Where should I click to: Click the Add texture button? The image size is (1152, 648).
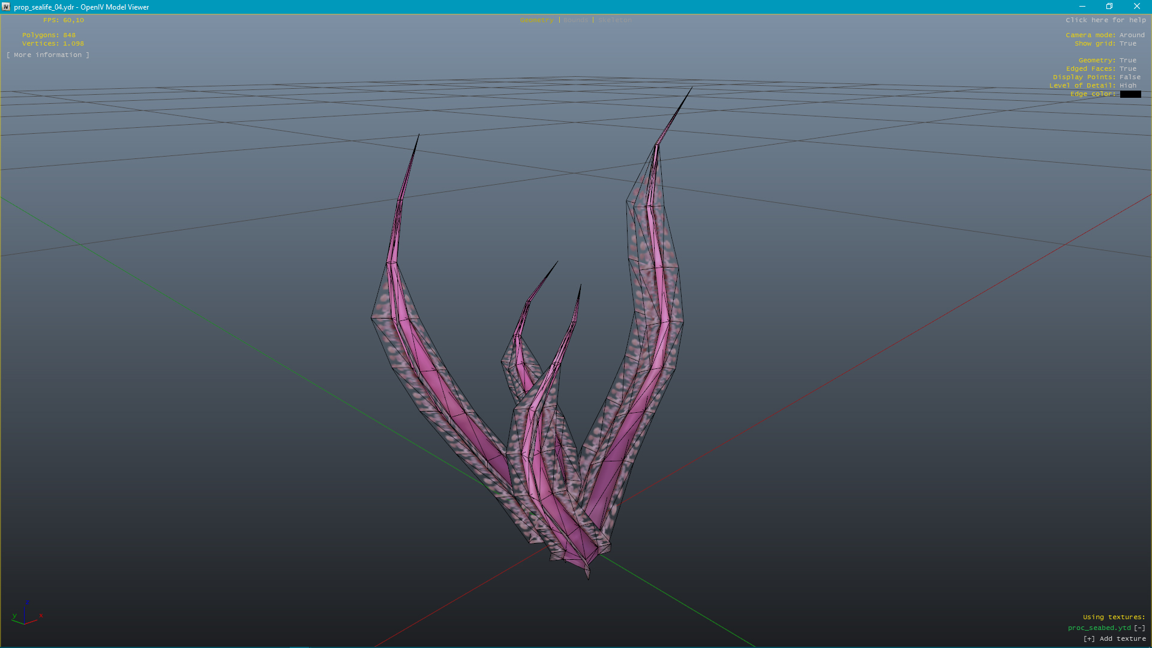pos(1115,638)
